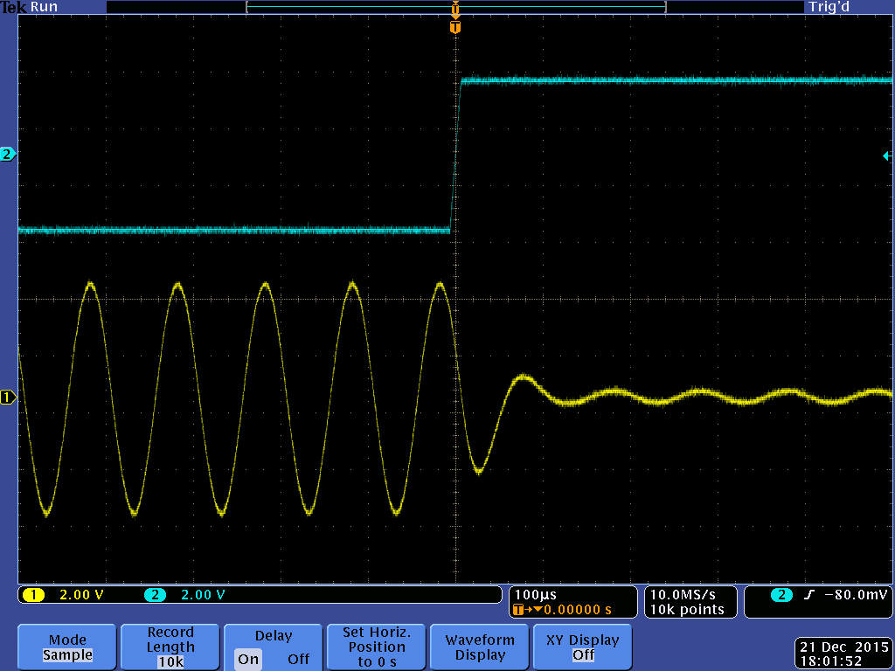Click the 100µs timebase readout
This screenshot has height=671, width=895.
(x=536, y=595)
